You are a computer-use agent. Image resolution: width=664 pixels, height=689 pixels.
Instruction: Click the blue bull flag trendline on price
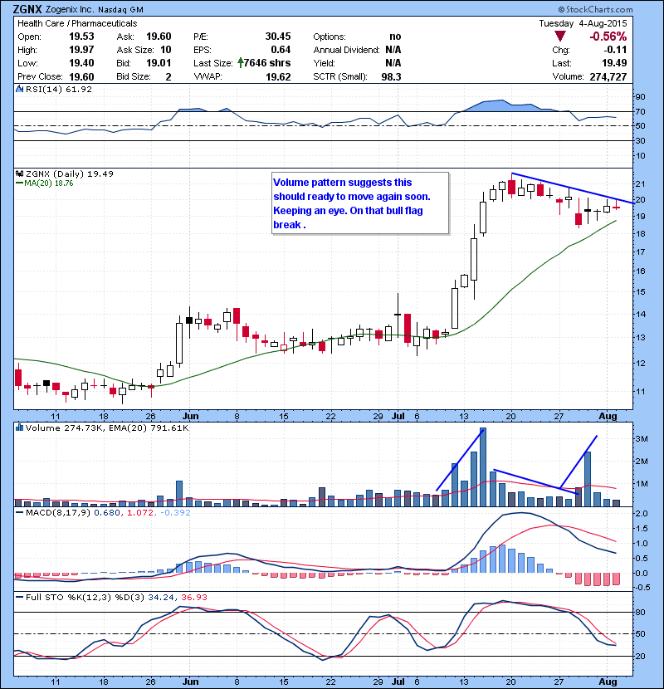click(573, 188)
